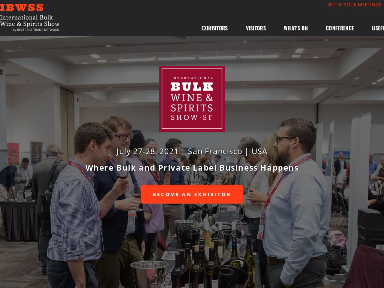Viewport: 384px width, 288px height.
Task: Click the red Bulk Wine & Spirits Show SF emblem
Action: (192, 99)
